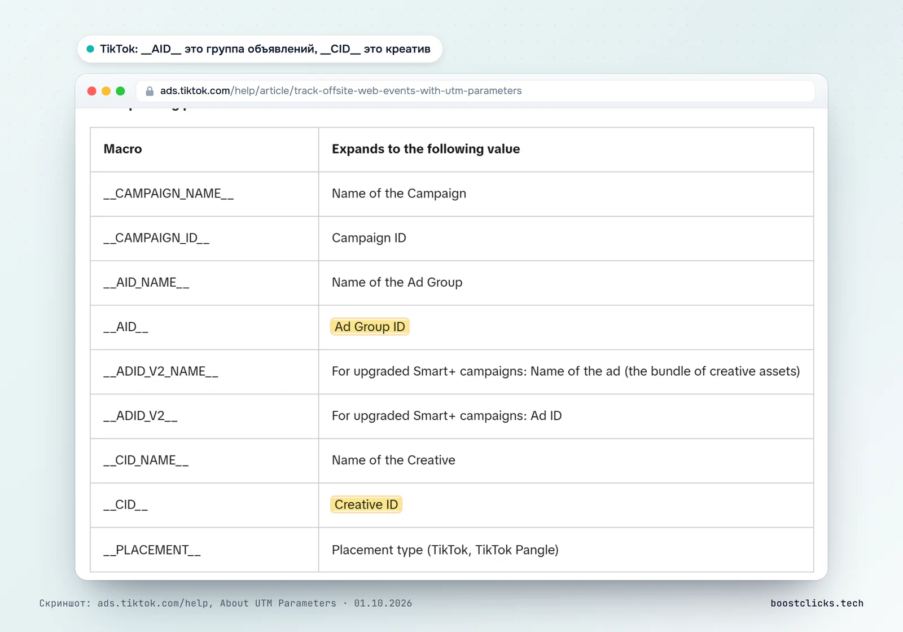Click the __CAMPAIGN_NAME__ macro cell

tap(204, 194)
